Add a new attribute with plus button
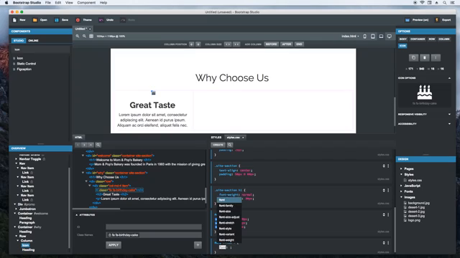This screenshot has width=460, height=258. point(198,245)
